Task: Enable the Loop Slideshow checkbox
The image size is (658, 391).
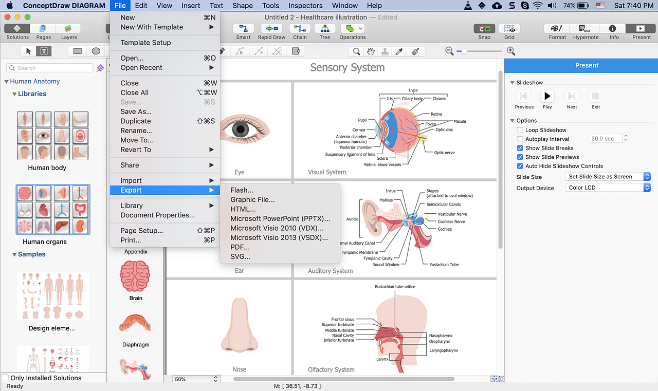Action: [x=520, y=130]
